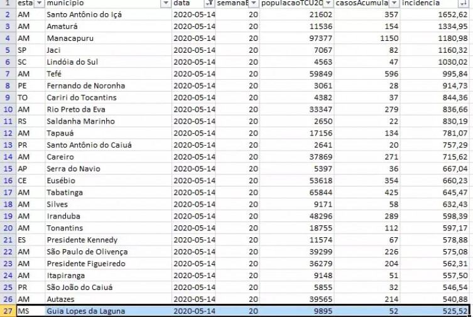Image resolution: width=473 pixels, height=317 pixels.
Task: Open the municipio column filter dropdown
Action: [166, 3]
